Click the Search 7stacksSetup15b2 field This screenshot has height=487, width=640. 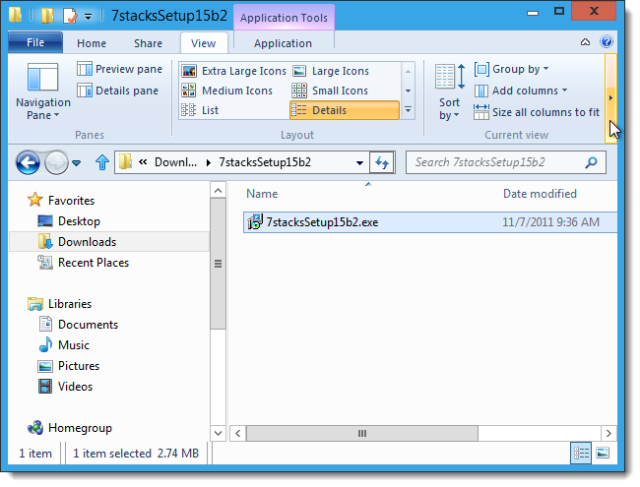click(x=506, y=162)
